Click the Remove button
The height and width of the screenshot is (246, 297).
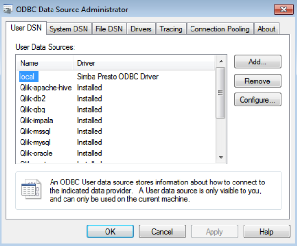click(x=257, y=81)
